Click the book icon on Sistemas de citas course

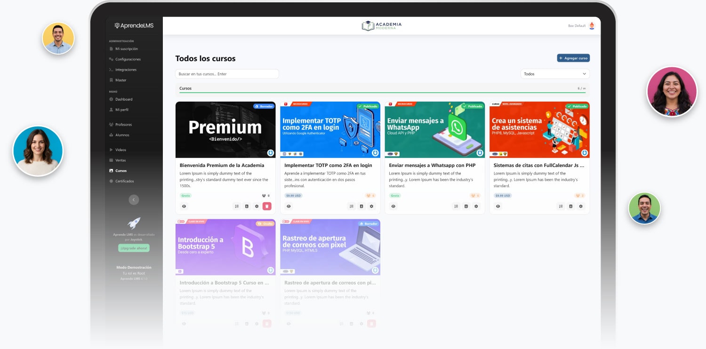pos(570,206)
